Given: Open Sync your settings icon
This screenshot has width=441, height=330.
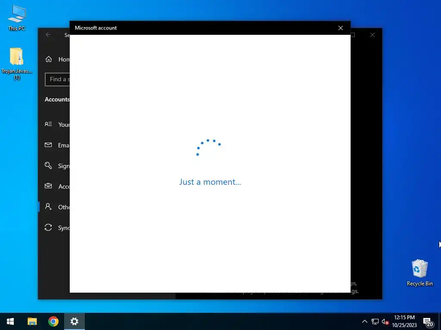Looking at the screenshot, I should click(48, 227).
